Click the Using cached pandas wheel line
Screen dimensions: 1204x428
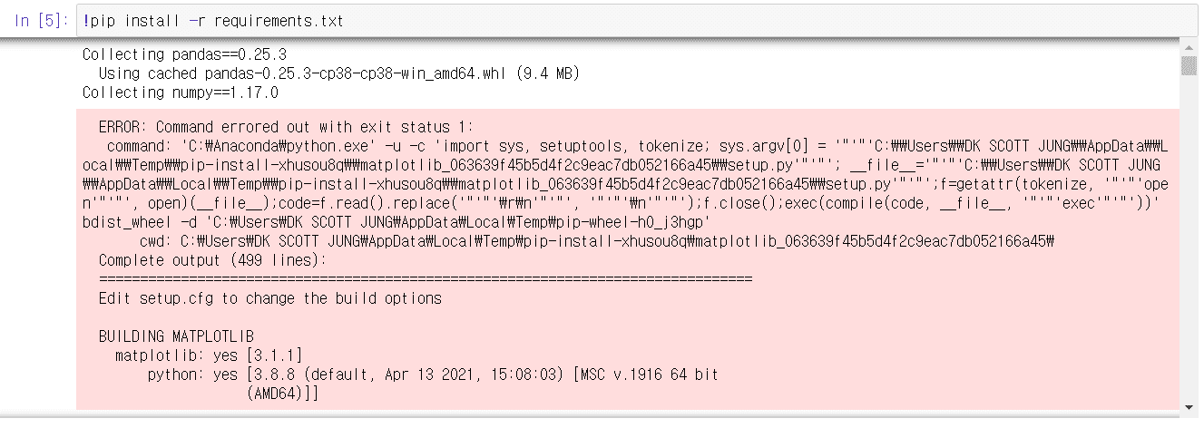(x=338, y=73)
